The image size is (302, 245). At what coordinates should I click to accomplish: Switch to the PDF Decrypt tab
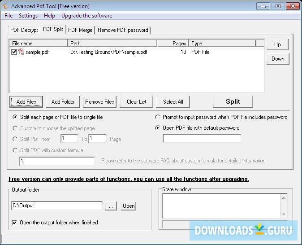pos(24,30)
